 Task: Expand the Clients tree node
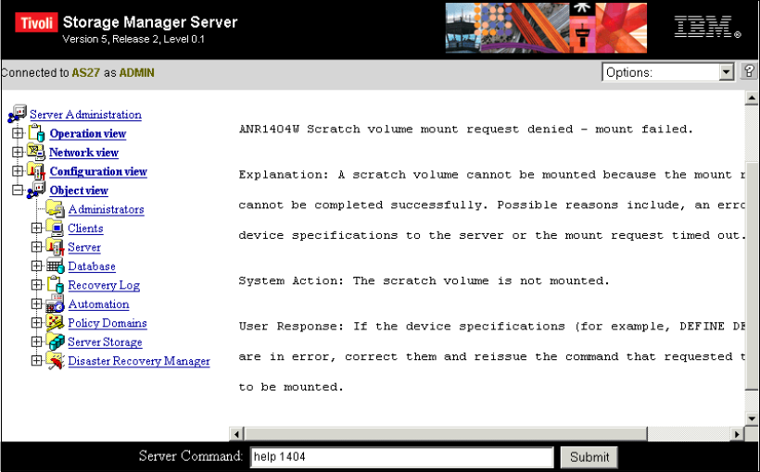click(36, 228)
